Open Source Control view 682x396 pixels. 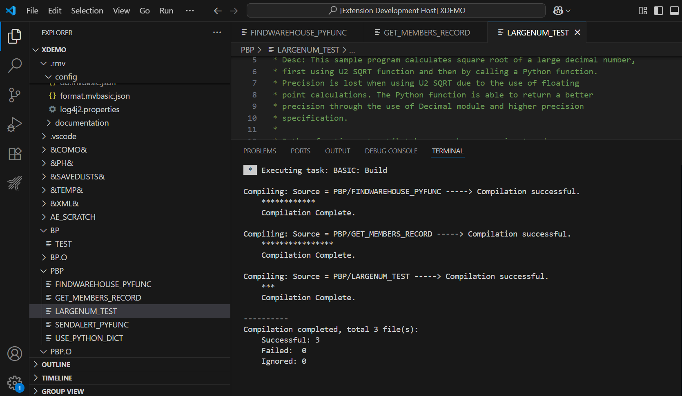(15, 95)
